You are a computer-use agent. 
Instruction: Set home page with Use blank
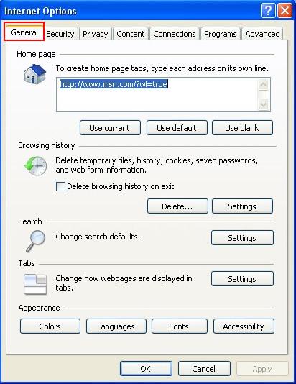point(242,127)
